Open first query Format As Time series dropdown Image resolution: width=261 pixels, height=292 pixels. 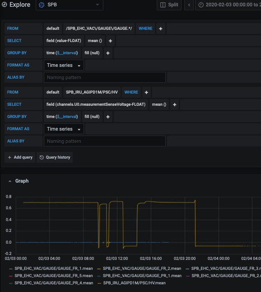(x=64, y=65)
